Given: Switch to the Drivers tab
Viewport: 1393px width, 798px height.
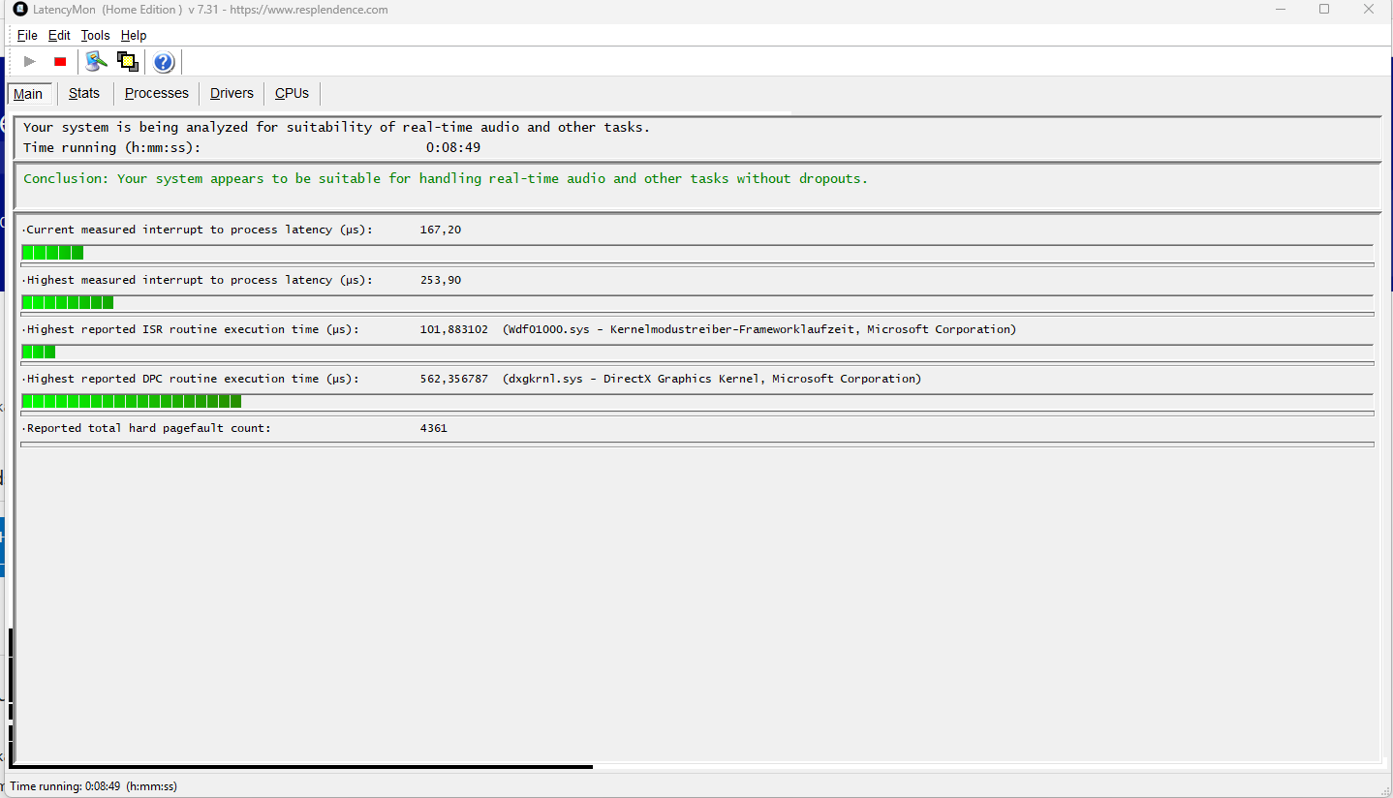Looking at the screenshot, I should click(x=232, y=94).
